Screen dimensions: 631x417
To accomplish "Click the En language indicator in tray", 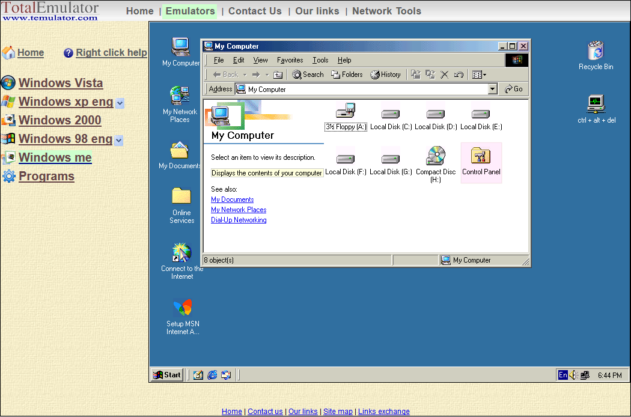I will (x=562, y=375).
